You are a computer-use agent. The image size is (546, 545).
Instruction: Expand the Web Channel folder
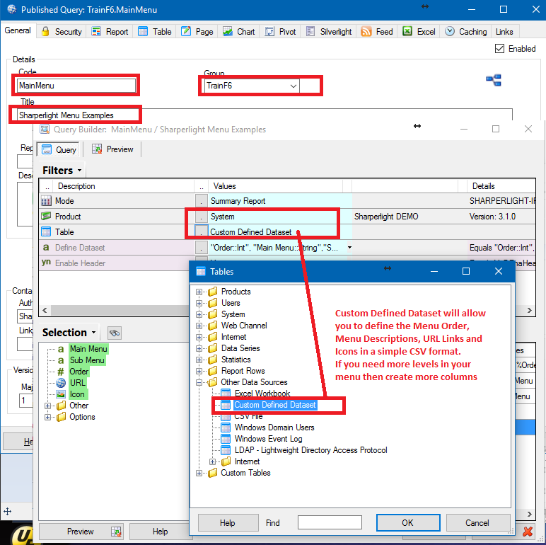pyautogui.click(x=199, y=326)
